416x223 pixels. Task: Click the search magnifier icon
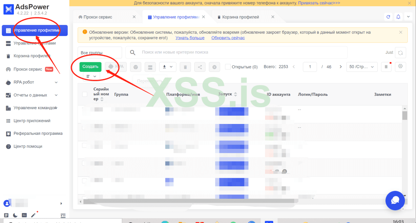133,52
